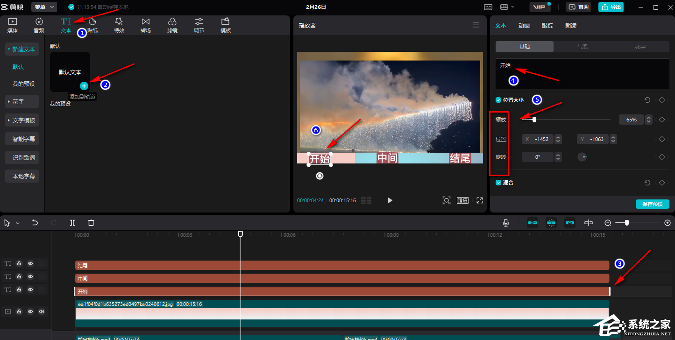675x340 pixels.
Task: Select the 气泡 sub-tab
Action: 582,47
